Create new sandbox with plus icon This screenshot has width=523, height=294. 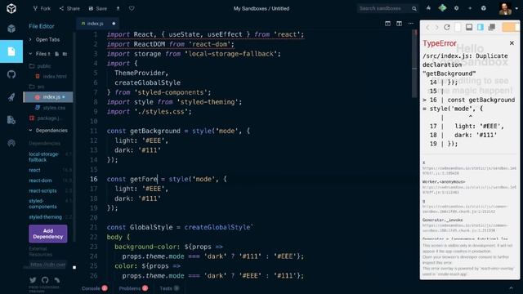pyautogui.click(x=470, y=8)
